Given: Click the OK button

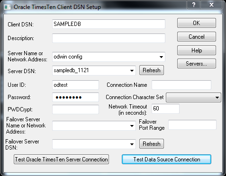Looking at the screenshot, I should [x=197, y=23].
